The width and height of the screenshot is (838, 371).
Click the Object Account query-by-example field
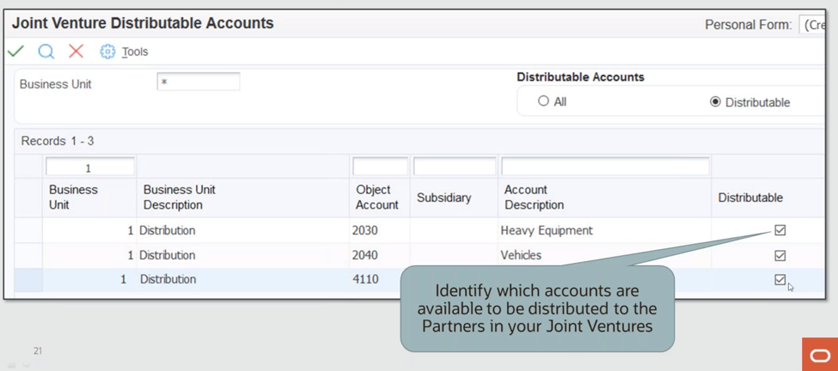pyautogui.click(x=380, y=167)
